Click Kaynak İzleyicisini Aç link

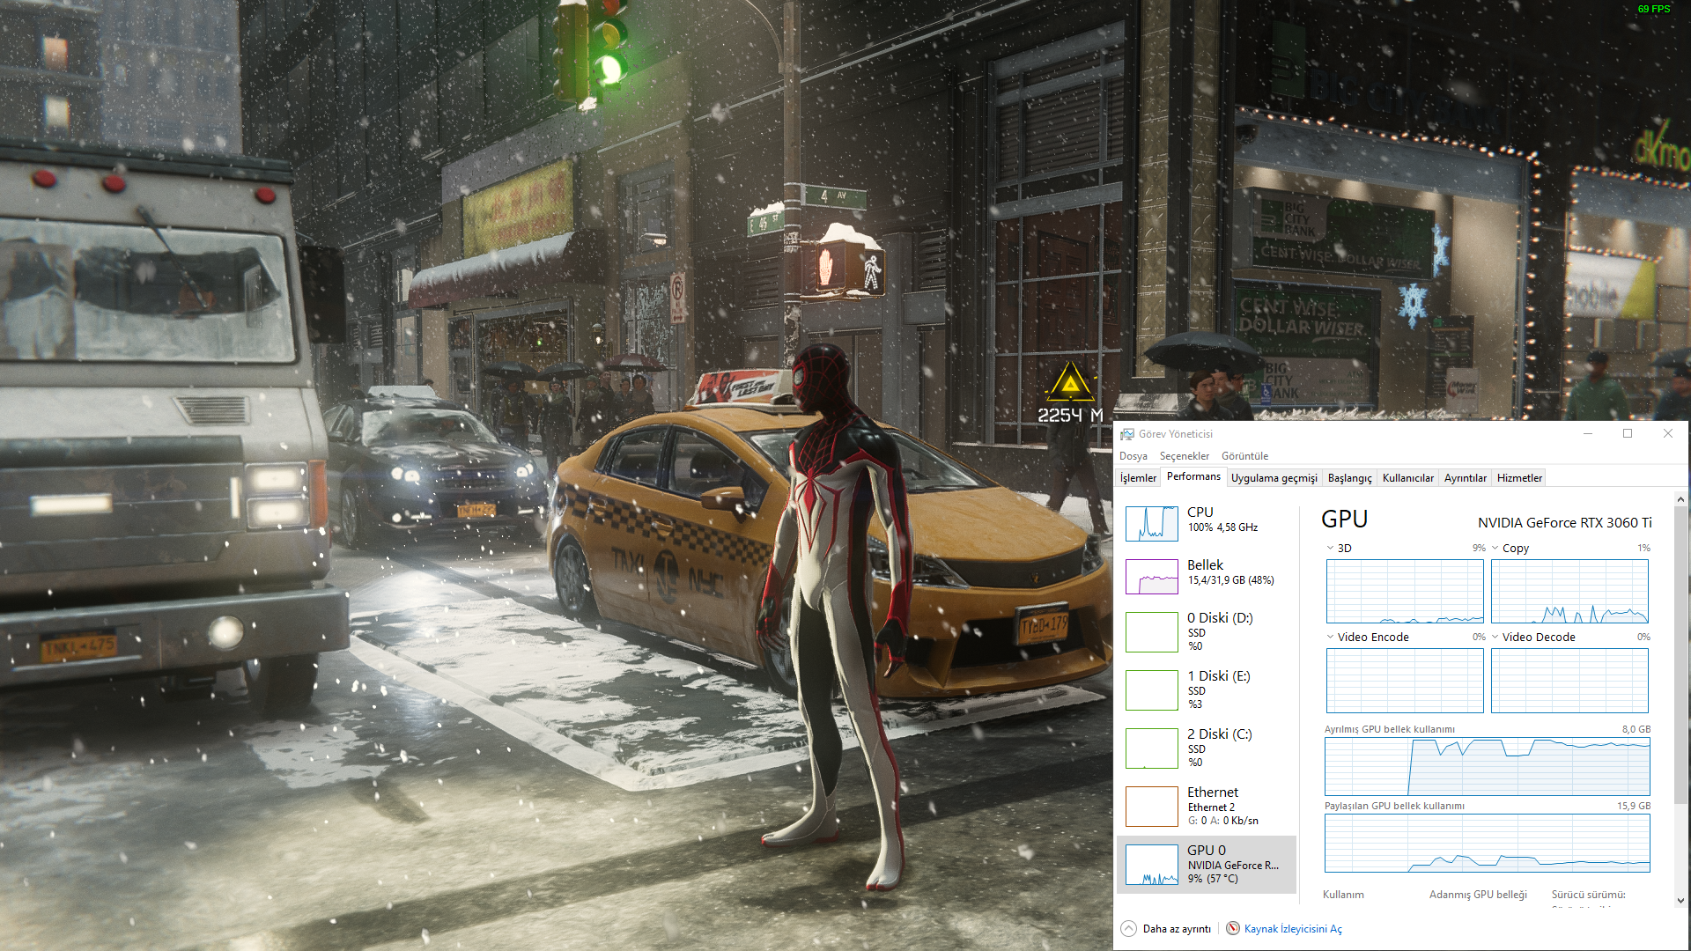click(1292, 929)
